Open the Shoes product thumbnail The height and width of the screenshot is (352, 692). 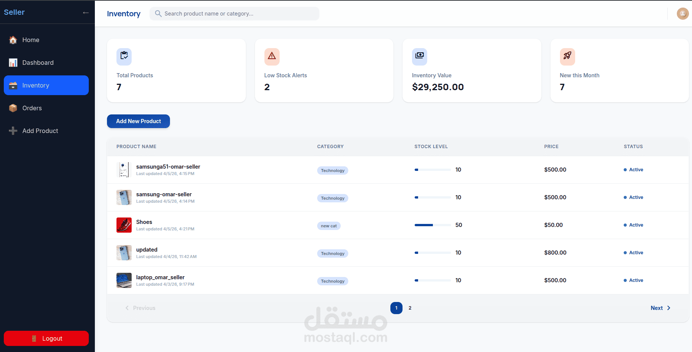pyautogui.click(x=124, y=225)
